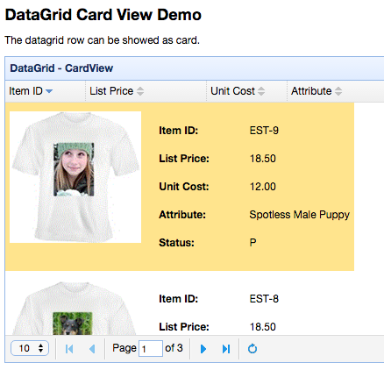Select the EST-8 card row
384x370 pixels.
click(180, 303)
